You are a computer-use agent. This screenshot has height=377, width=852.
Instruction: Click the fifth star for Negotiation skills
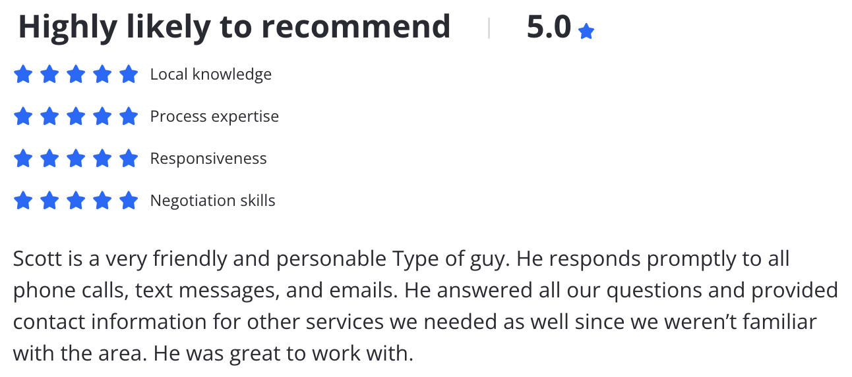(129, 201)
